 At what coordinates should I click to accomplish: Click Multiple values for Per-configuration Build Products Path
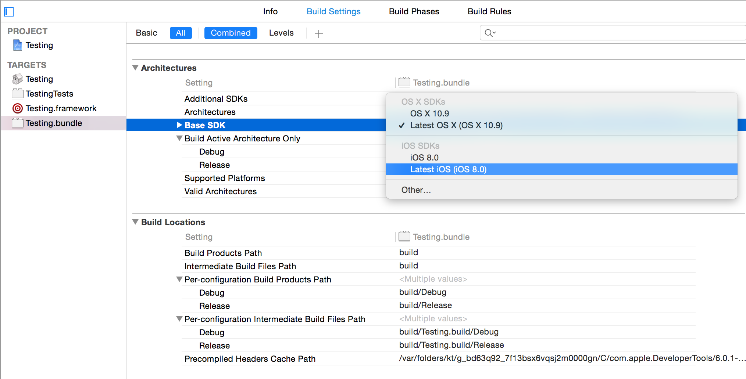(433, 279)
